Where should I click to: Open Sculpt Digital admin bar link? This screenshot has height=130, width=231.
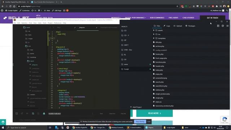coord(11,10)
